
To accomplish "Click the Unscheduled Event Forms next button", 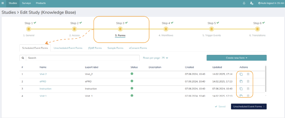I will point(249,106).
